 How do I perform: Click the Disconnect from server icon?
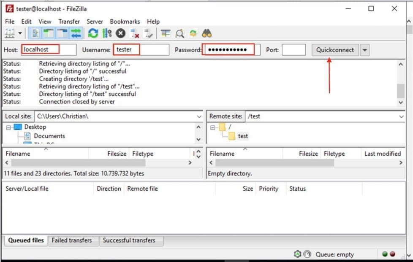coord(135,33)
